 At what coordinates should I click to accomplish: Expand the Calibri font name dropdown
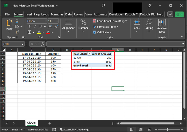(x=46, y=21)
